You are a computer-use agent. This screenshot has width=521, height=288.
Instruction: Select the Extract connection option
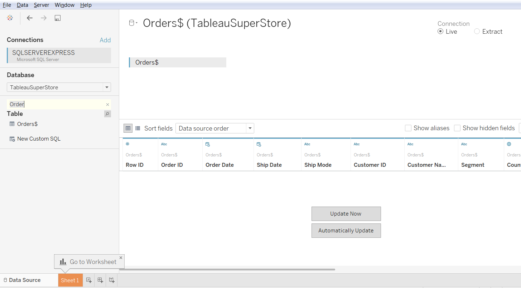point(477,32)
